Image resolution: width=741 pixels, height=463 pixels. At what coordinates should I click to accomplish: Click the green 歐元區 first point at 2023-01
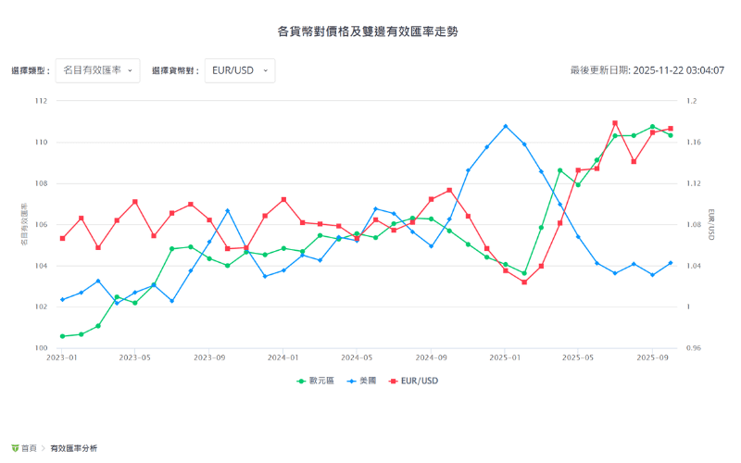point(62,336)
